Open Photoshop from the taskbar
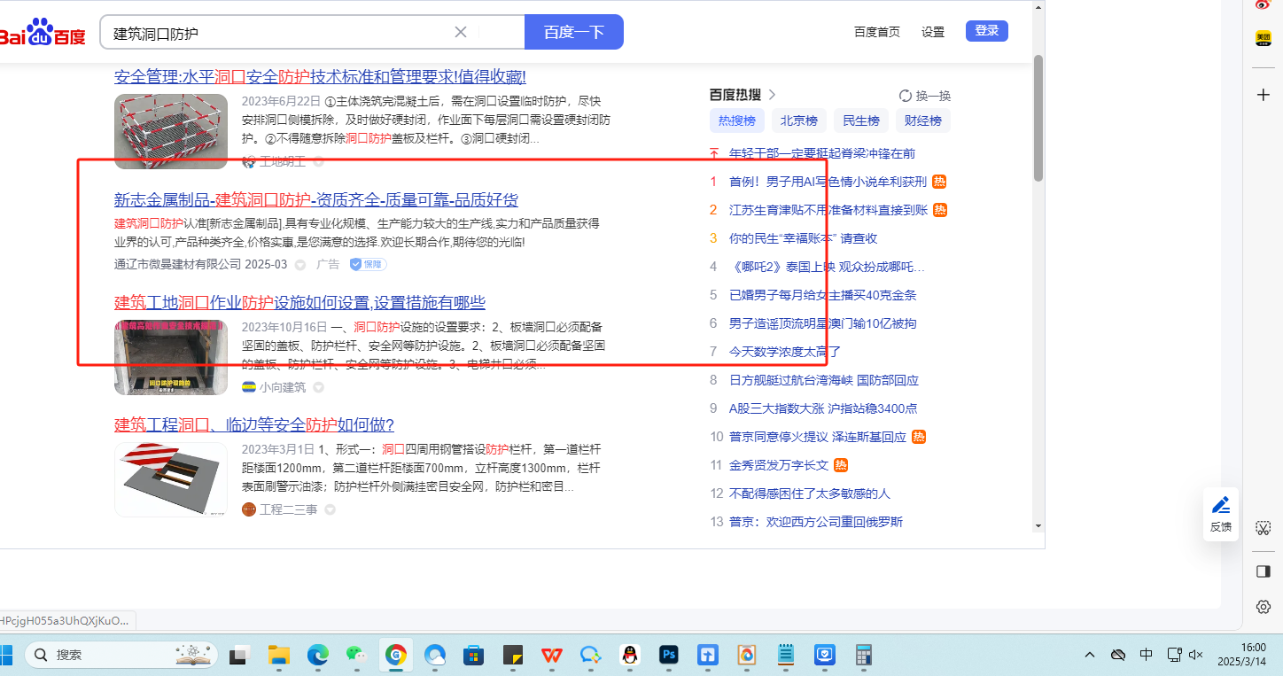This screenshot has width=1283, height=676. [669, 655]
